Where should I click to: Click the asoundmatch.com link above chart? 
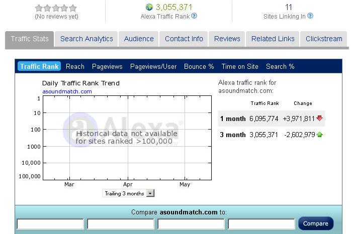pyautogui.click(x=67, y=91)
